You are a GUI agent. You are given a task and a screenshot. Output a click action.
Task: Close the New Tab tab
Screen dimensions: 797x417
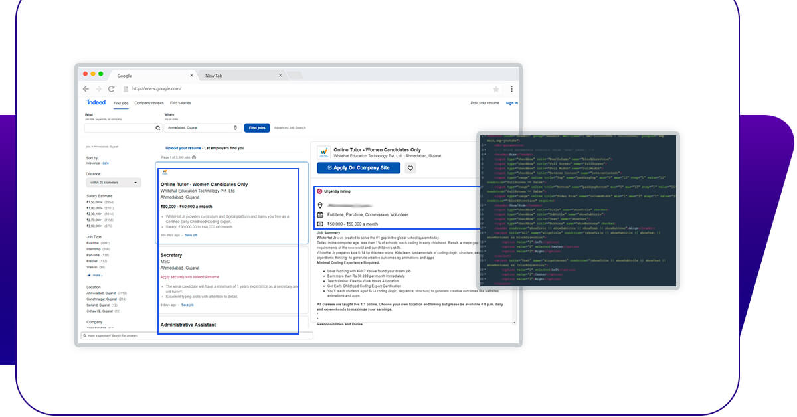[x=280, y=76]
